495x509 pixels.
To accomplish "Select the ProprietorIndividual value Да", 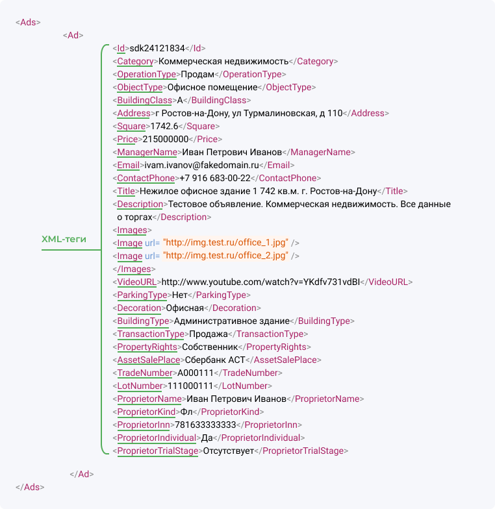I will click(x=207, y=438).
